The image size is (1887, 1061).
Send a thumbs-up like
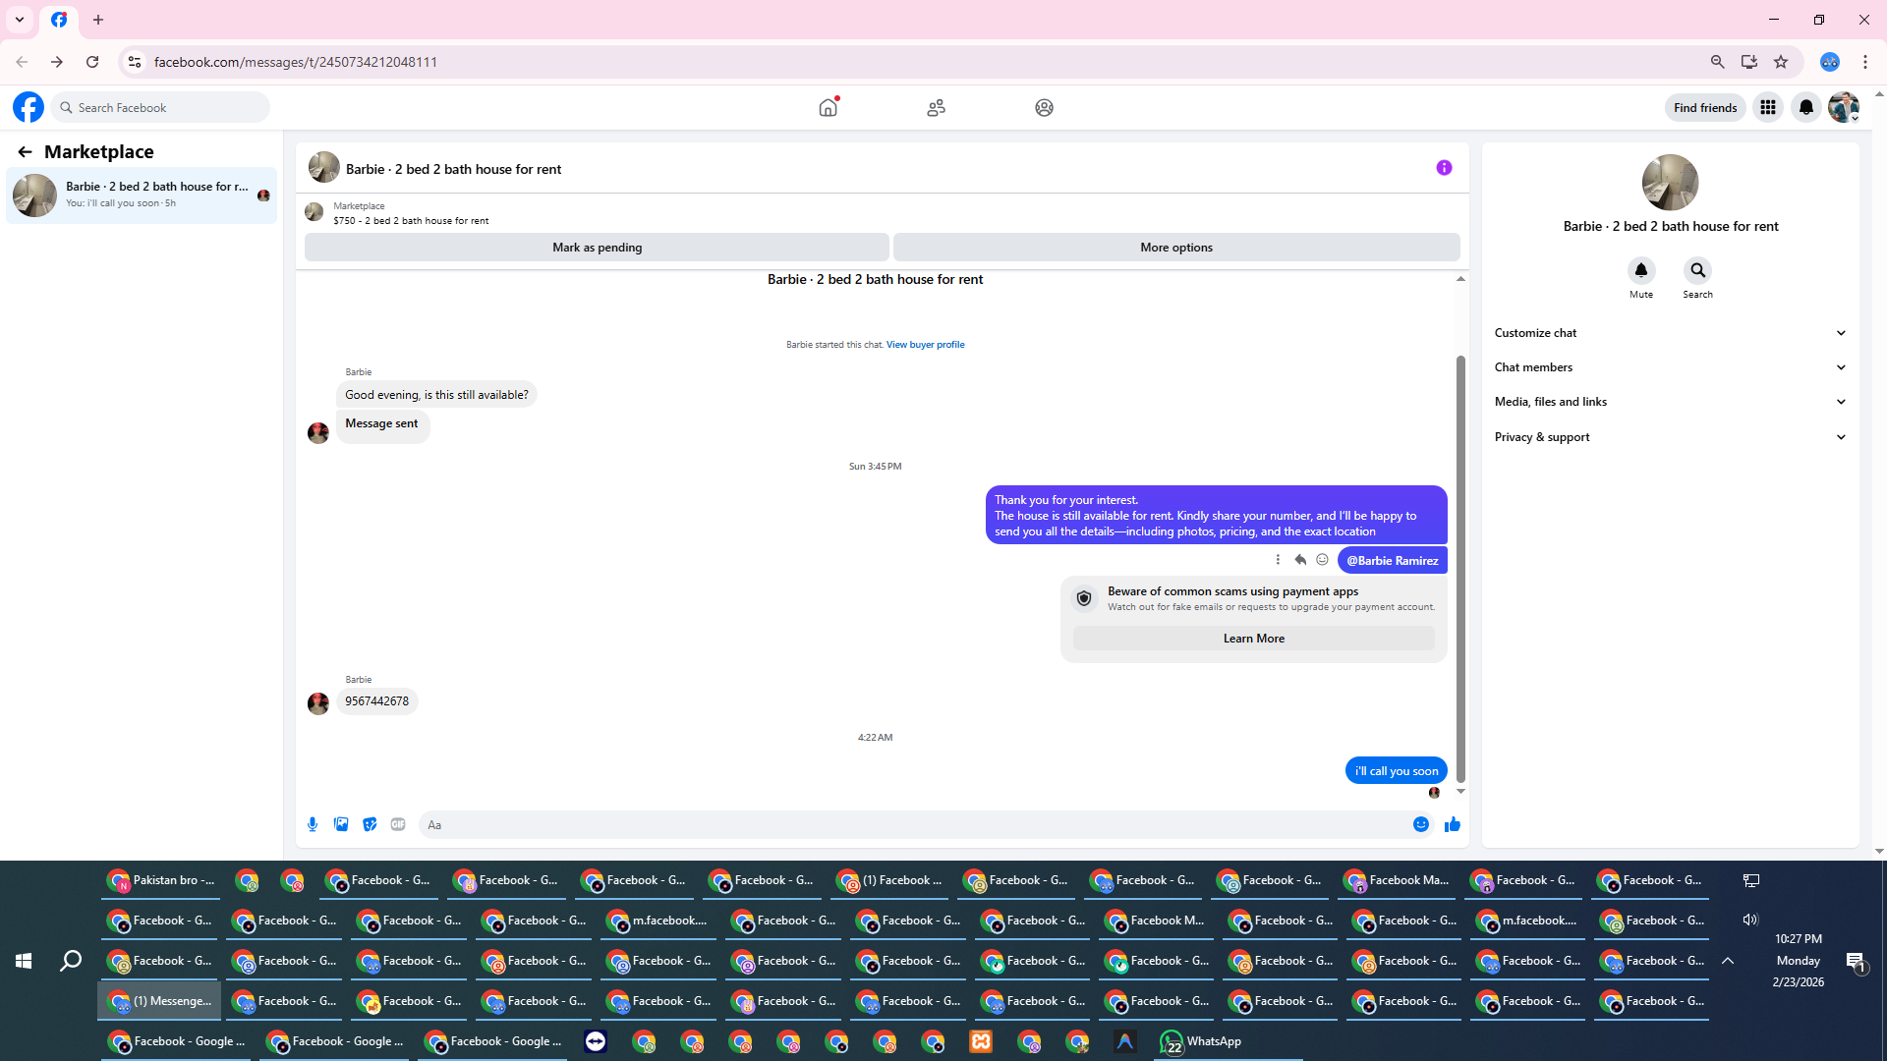click(1452, 825)
